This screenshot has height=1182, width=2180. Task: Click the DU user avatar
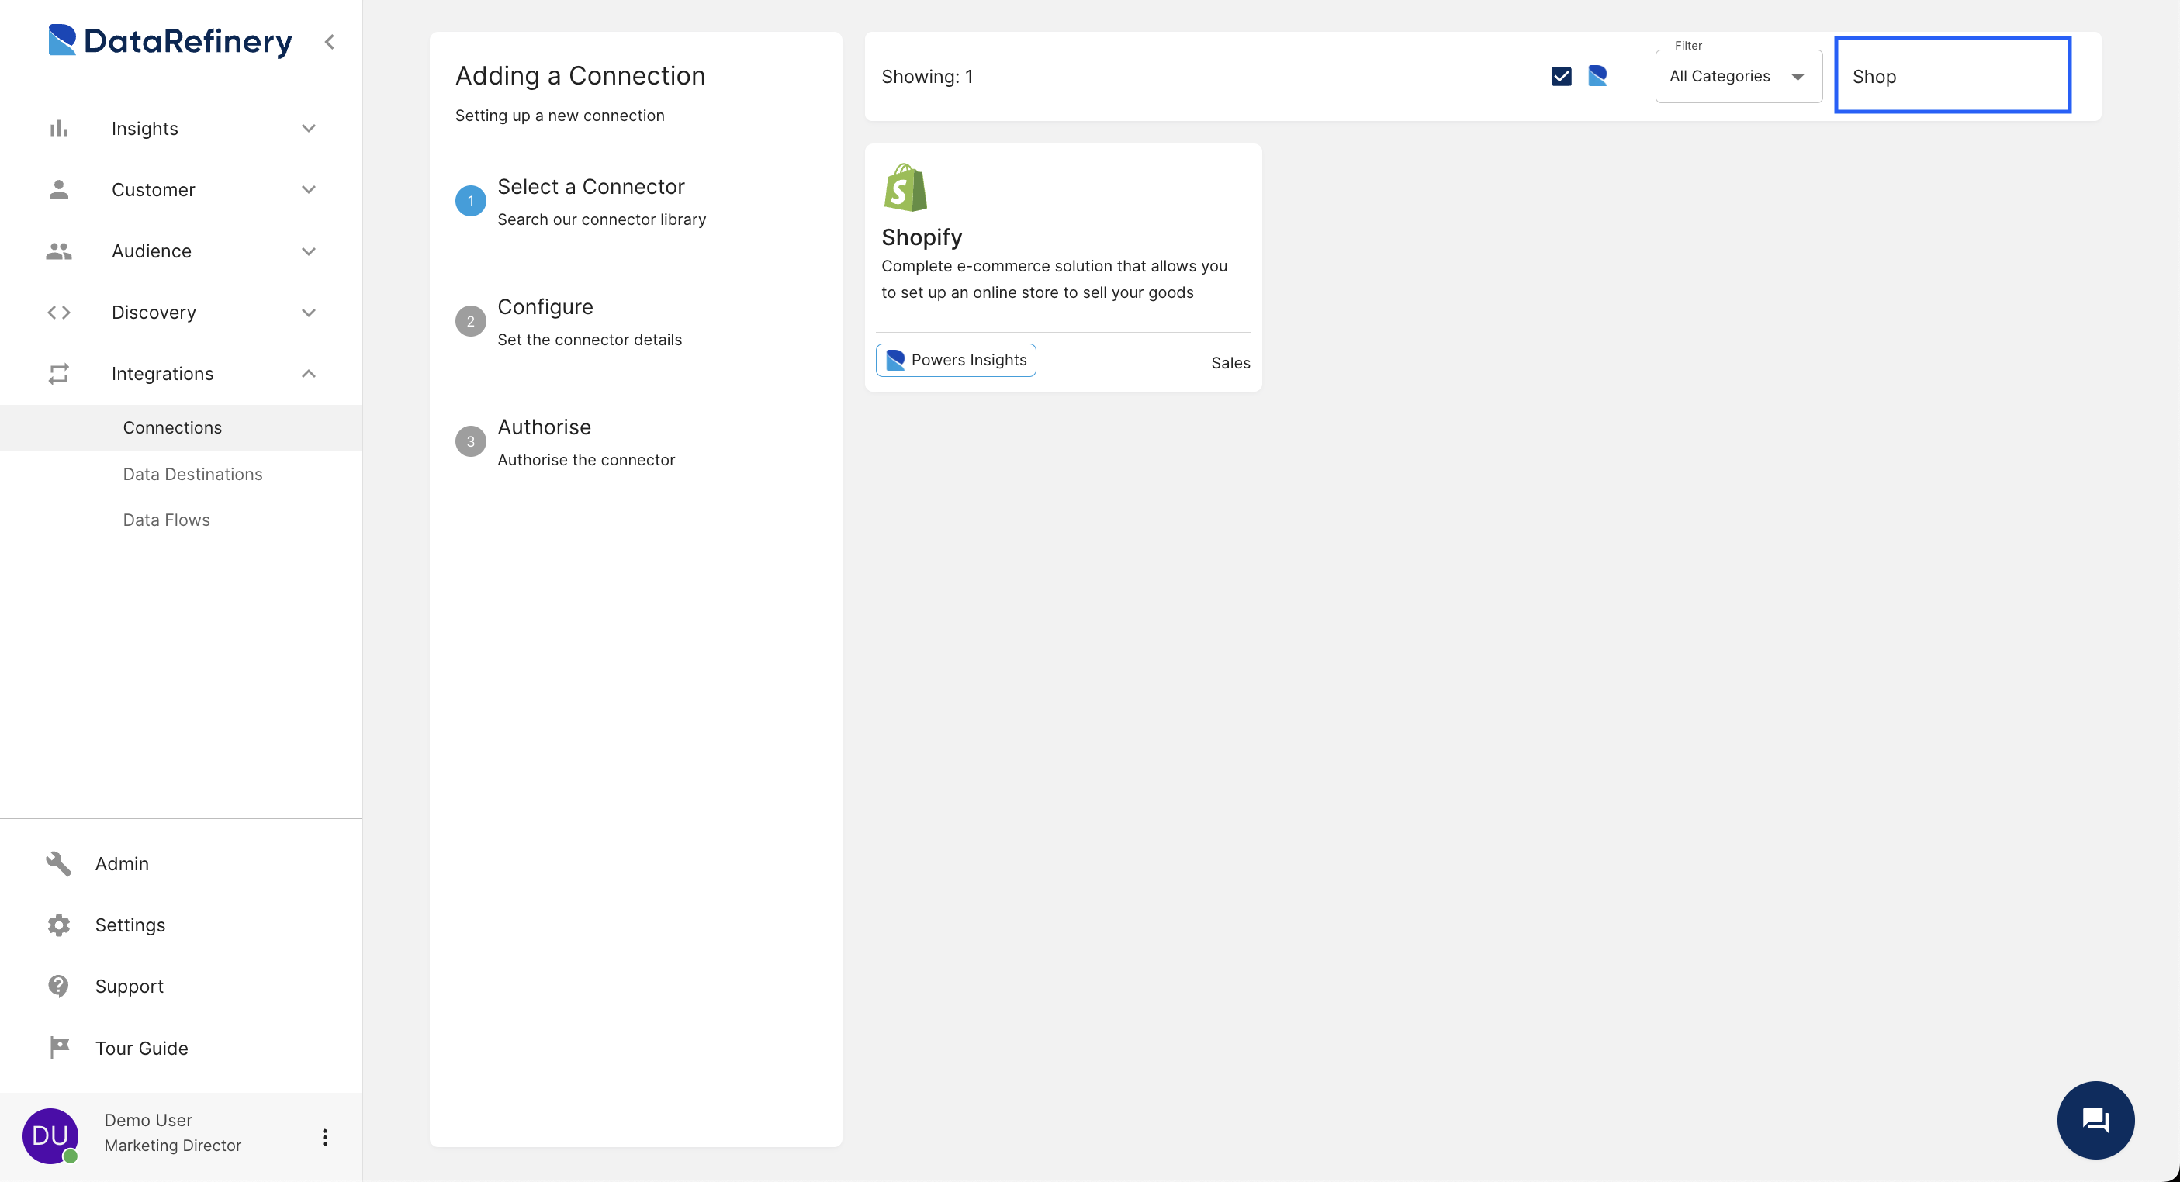tap(50, 1135)
